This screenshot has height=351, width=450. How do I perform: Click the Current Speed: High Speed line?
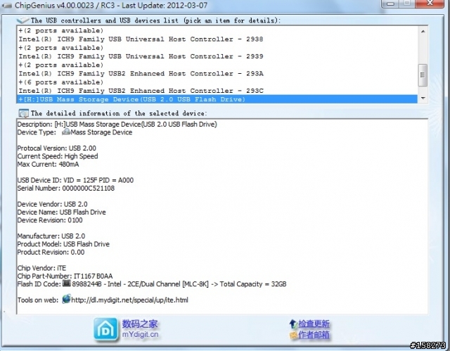[x=58, y=156]
